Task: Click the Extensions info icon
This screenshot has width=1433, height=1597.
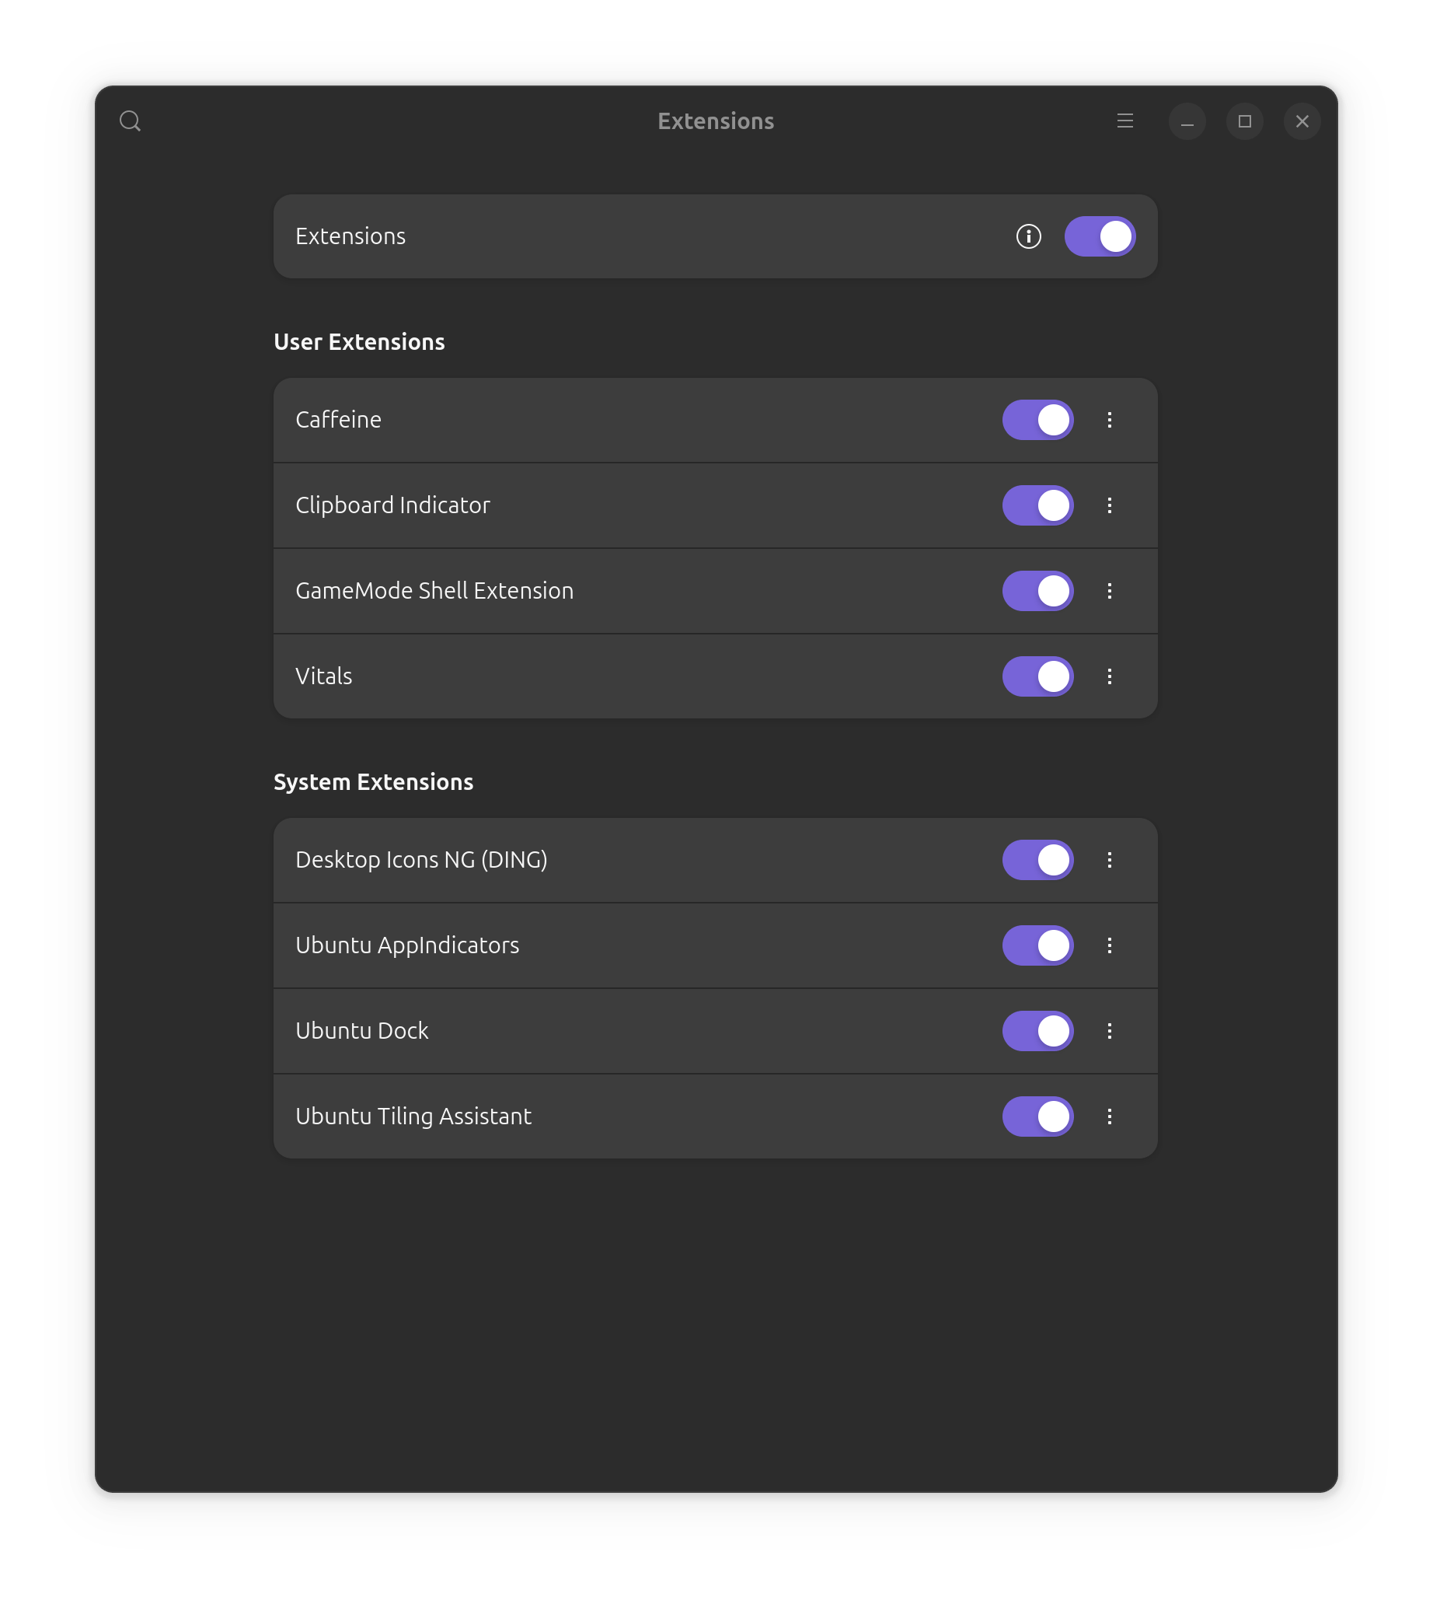Action: (1028, 236)
